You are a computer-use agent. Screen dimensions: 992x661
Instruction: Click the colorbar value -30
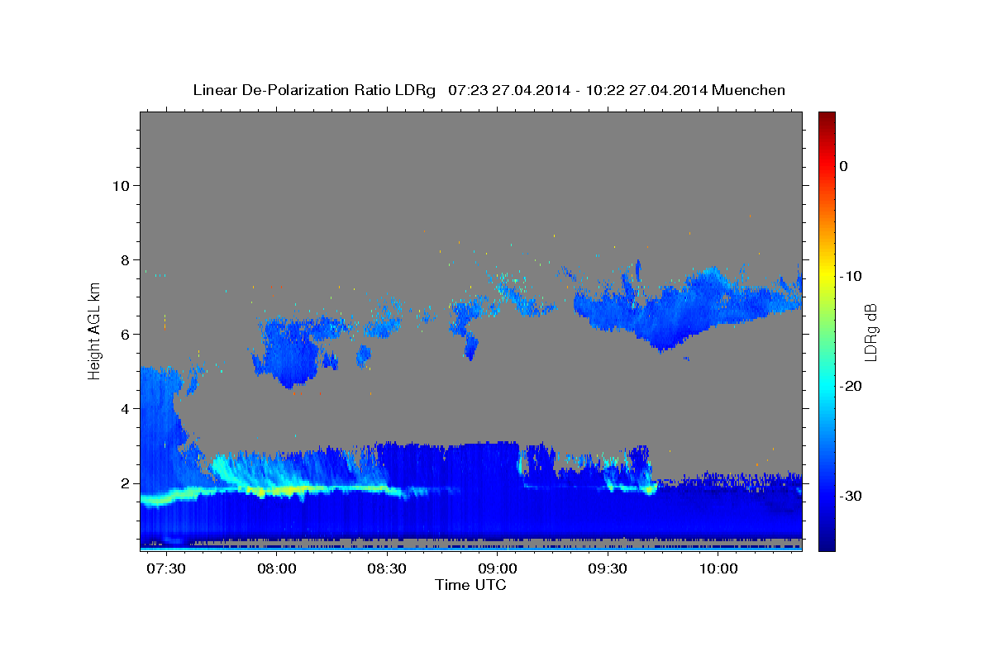tap(851, 496)
